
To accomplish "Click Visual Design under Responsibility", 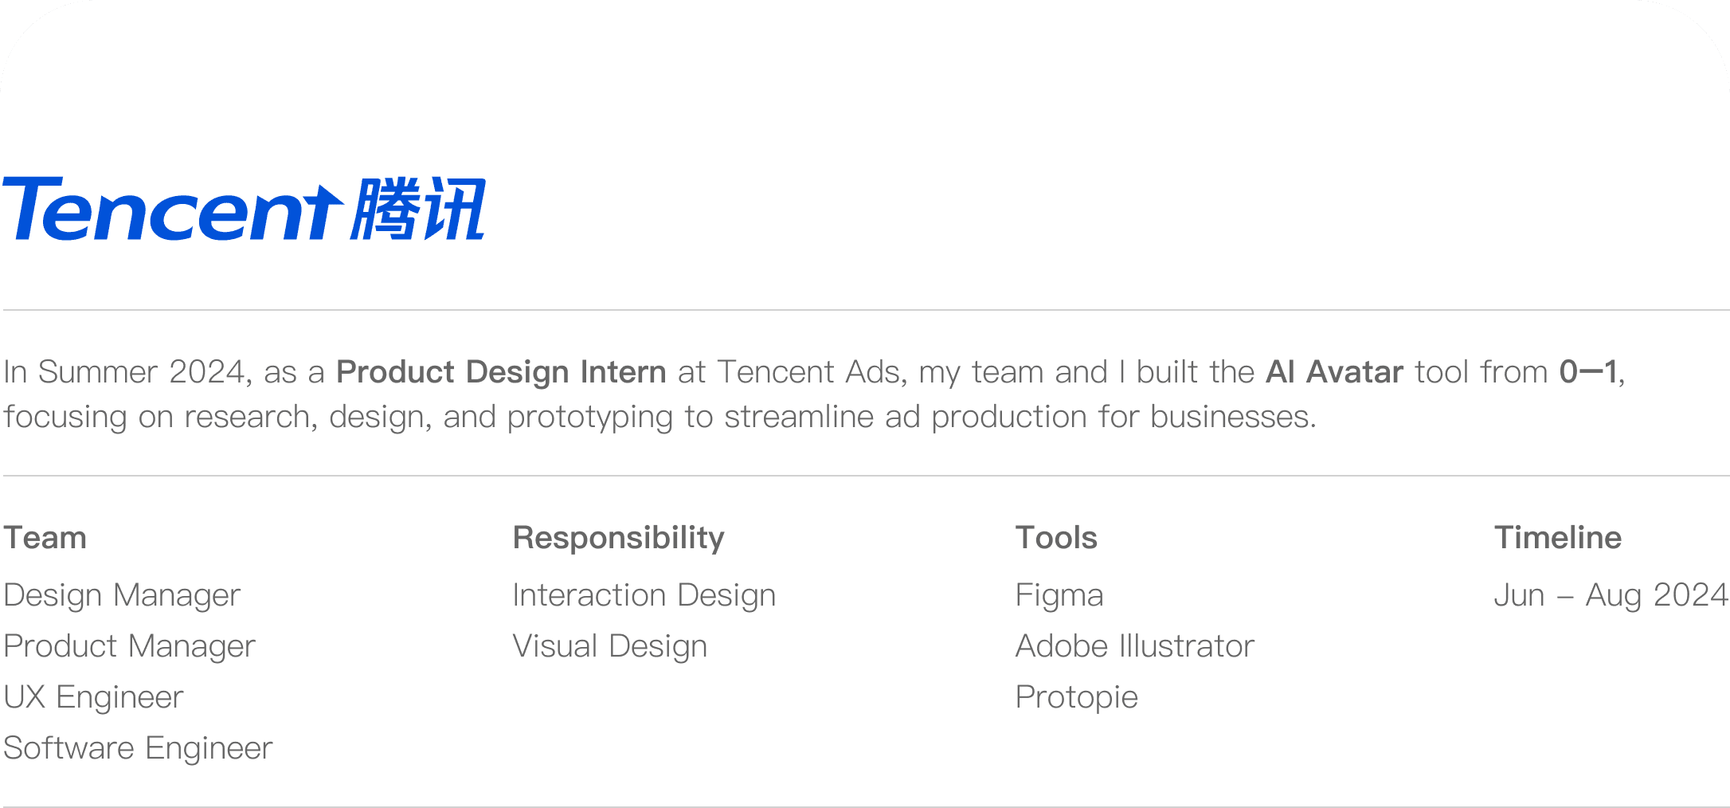I will 610,646.
